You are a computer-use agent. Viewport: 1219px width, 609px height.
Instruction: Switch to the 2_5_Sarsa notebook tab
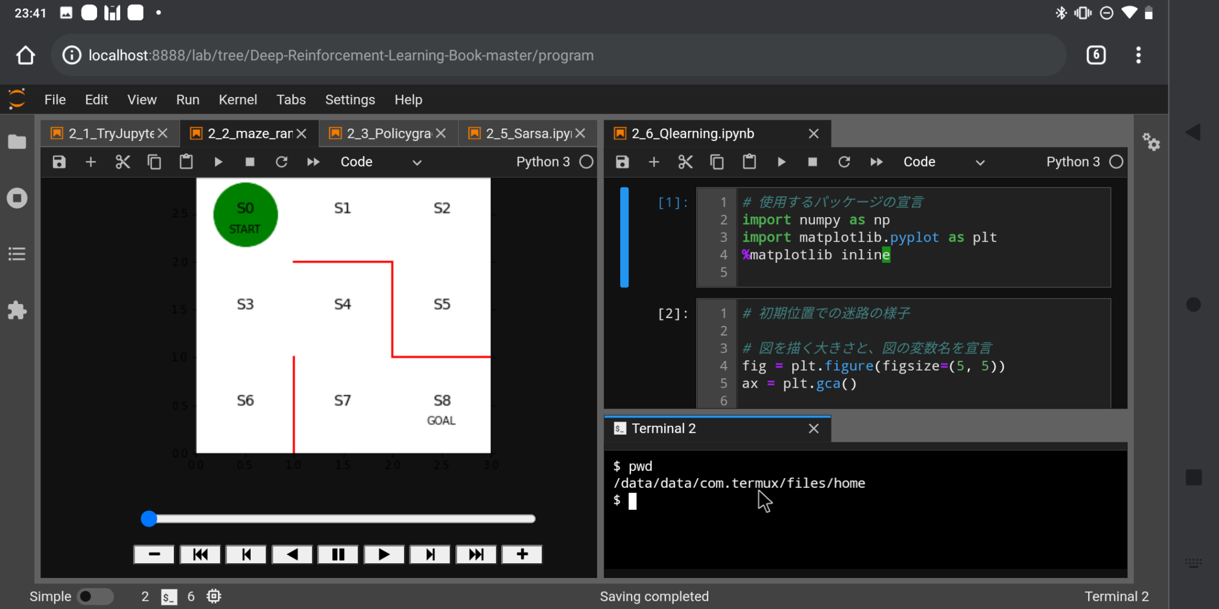(524, 133)
